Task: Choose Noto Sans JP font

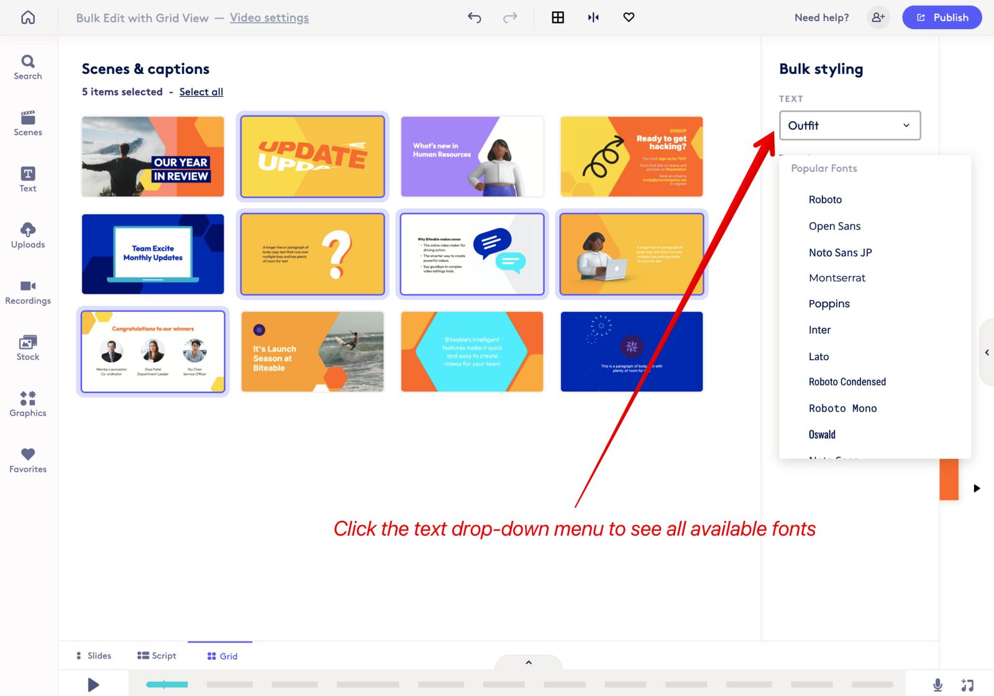Action: (840, 253)
